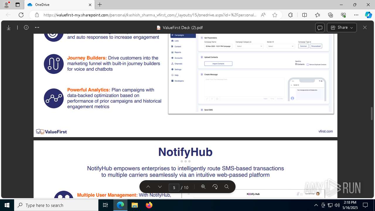This screenshot has width=375, height=211.
Task: Click the file name ValueFirst Deck (2).pdf
Action: coord(183,28)
